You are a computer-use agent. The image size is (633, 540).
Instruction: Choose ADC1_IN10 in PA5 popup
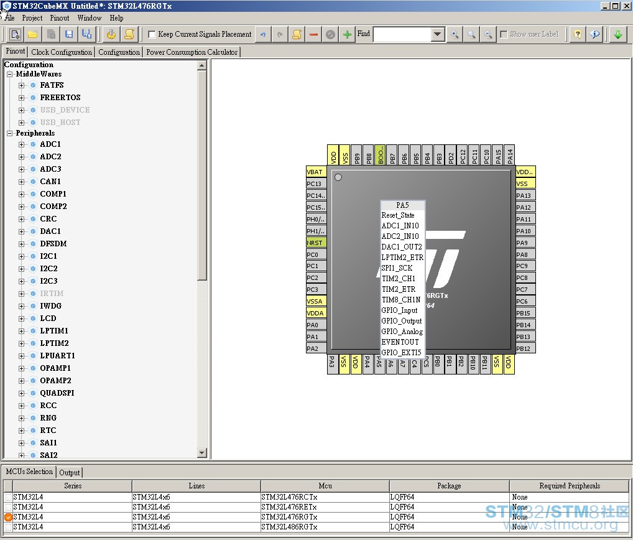(x=402, y=225)
